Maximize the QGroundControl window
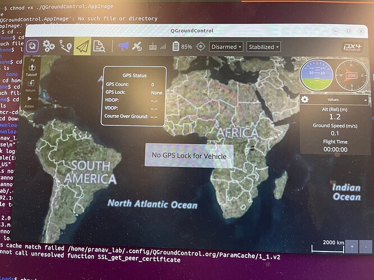Screen dimensions: 374x280 click(349, 31)
